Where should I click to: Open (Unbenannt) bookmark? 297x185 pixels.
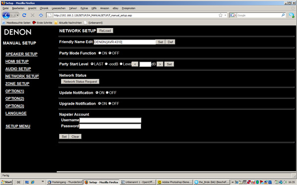pos(94,23)
